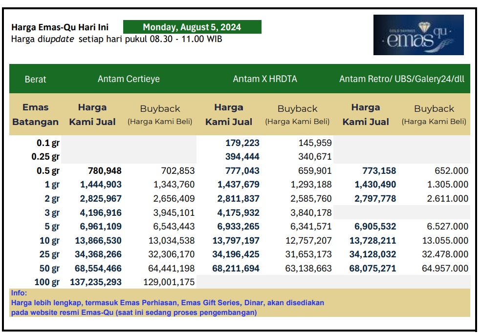Click the price 2,797,778

click(375, 199)
